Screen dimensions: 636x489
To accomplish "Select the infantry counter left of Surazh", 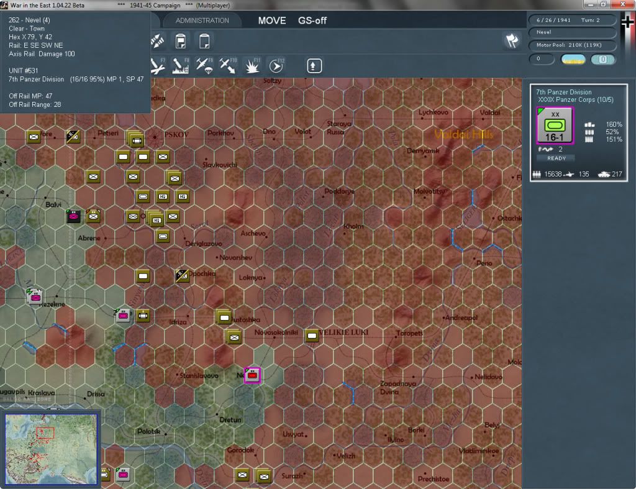I will (263, 477).
